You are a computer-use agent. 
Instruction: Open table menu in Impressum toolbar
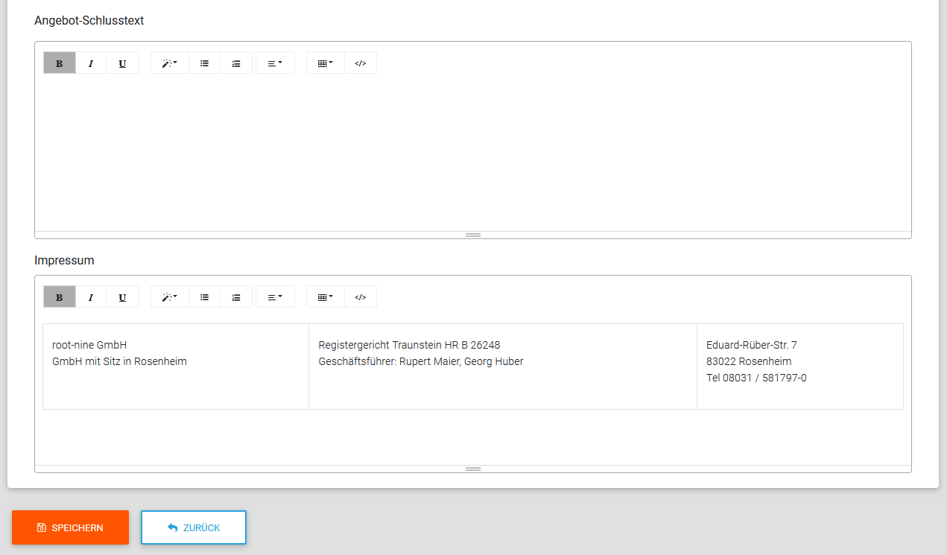[326, 297]
